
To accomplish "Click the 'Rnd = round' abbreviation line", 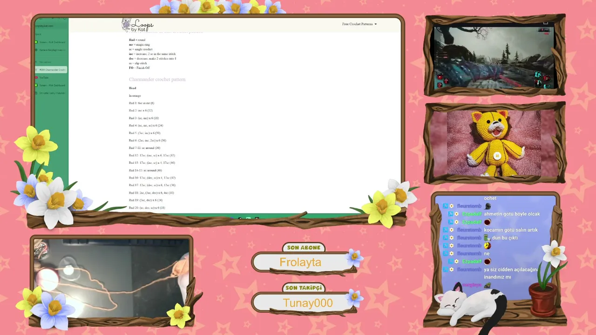I will coord(137,40).
